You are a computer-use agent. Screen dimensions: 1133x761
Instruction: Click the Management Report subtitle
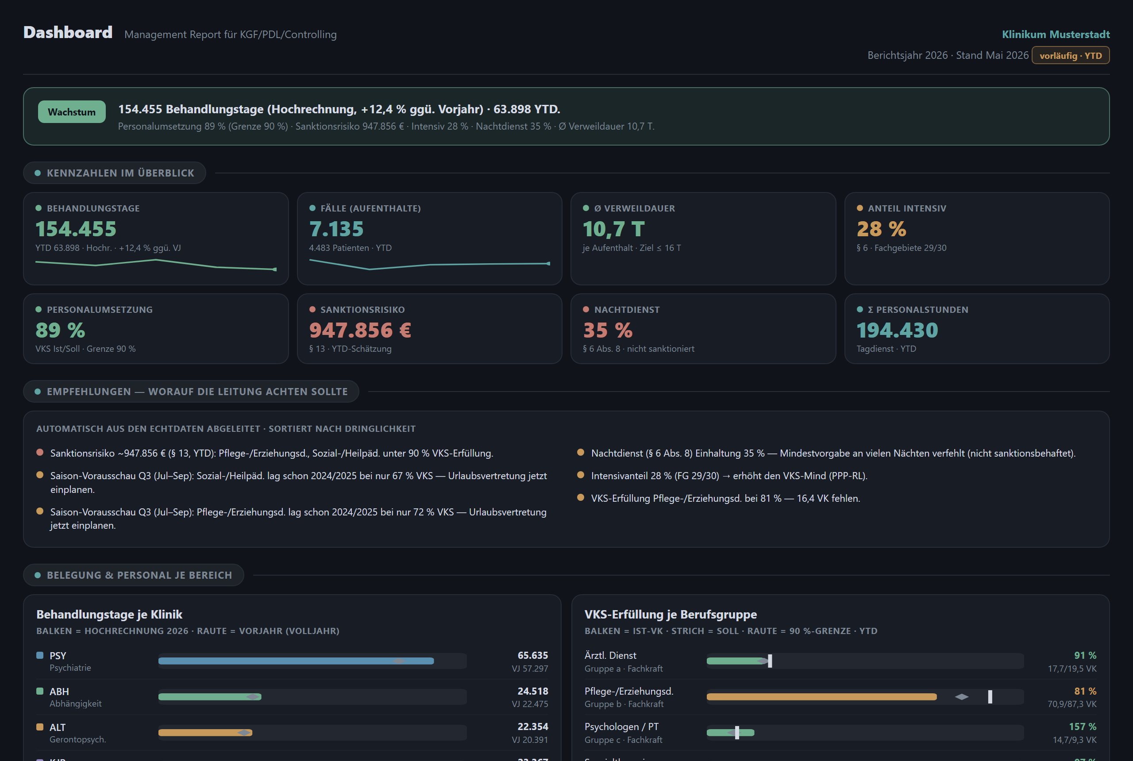tap(230, 35)
